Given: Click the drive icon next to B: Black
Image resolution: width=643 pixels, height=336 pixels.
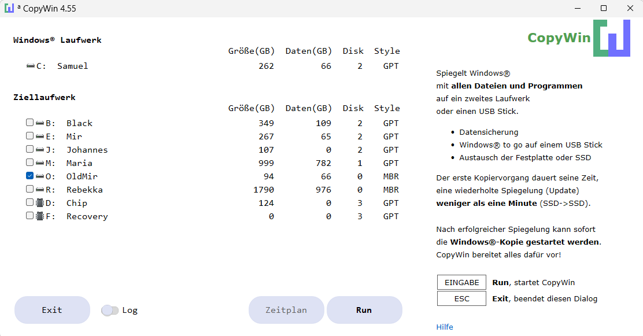Looking at the screenshot, I should [x=40, y=123].
